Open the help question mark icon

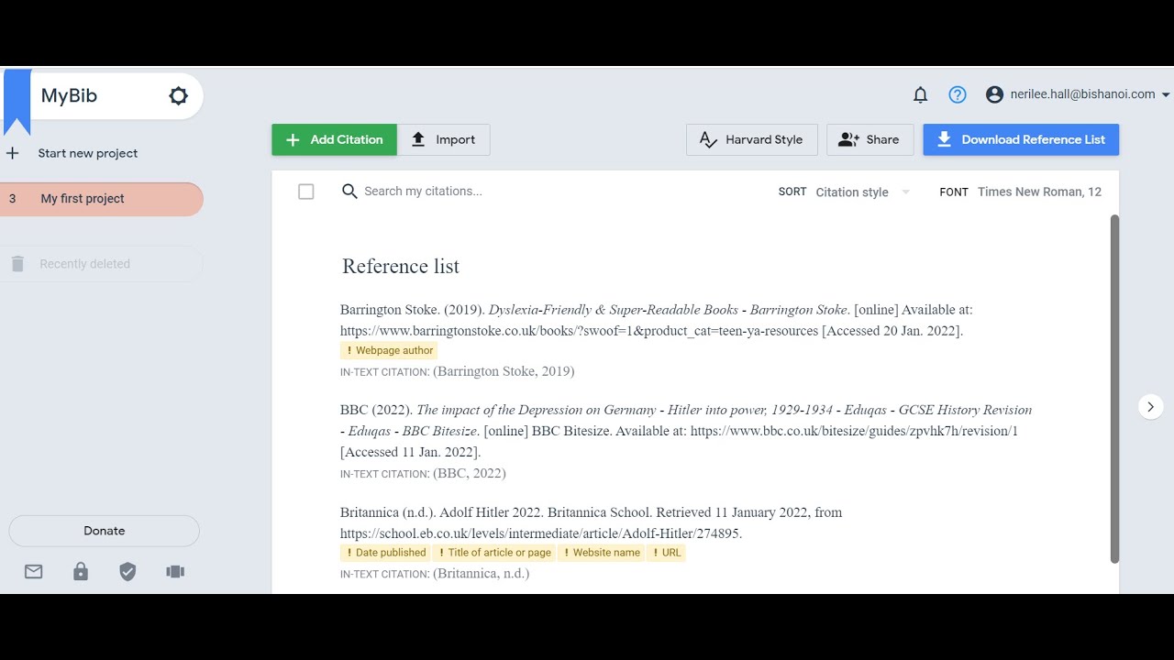pos(958,94)
